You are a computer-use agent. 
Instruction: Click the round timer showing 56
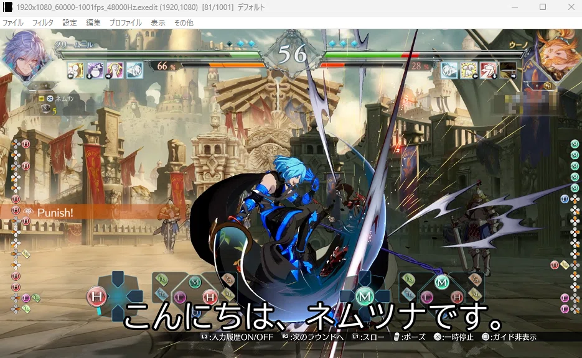tap(292, 55)
